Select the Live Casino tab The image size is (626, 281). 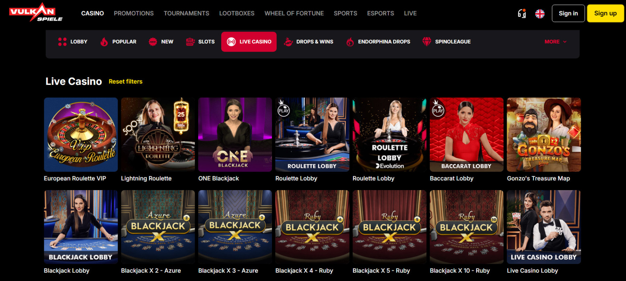coord(249,42)
